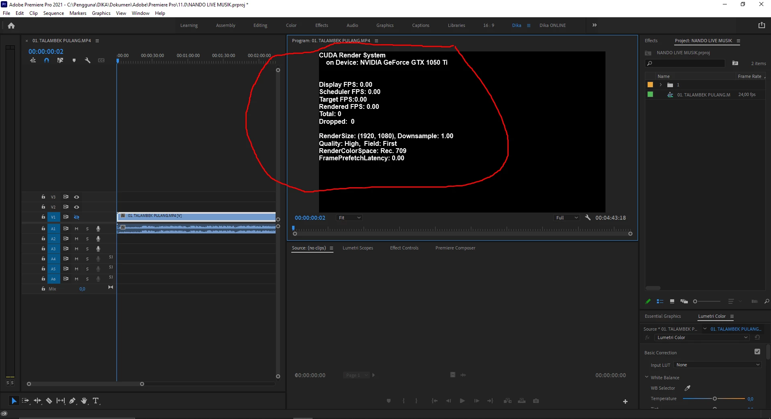Switch to the Effect Controls tab
771x419 pixels.
coord(404,248)
